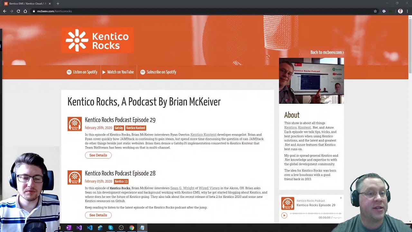
Task: Open Visual Studio from taskbar
Action: pos(79,228)
